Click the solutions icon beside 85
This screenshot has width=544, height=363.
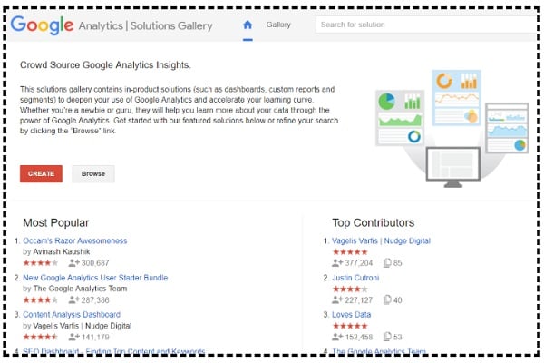click(x=387, y=263)
